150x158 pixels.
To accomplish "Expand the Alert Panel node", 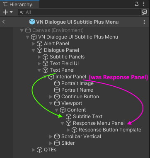I will (x=34, y=44).
